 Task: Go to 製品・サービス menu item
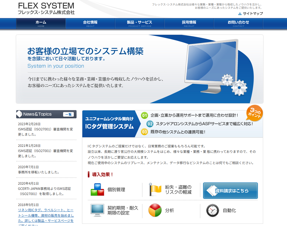(x=140, y=24)
